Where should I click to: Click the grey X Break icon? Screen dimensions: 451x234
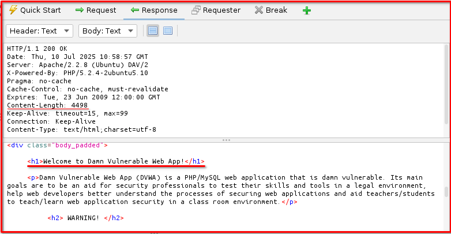pyautogui.click(x=259, y=10)
